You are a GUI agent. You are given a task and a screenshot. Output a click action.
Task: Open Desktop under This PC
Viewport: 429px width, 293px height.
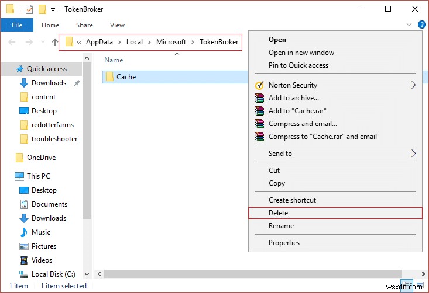(44, 190)
